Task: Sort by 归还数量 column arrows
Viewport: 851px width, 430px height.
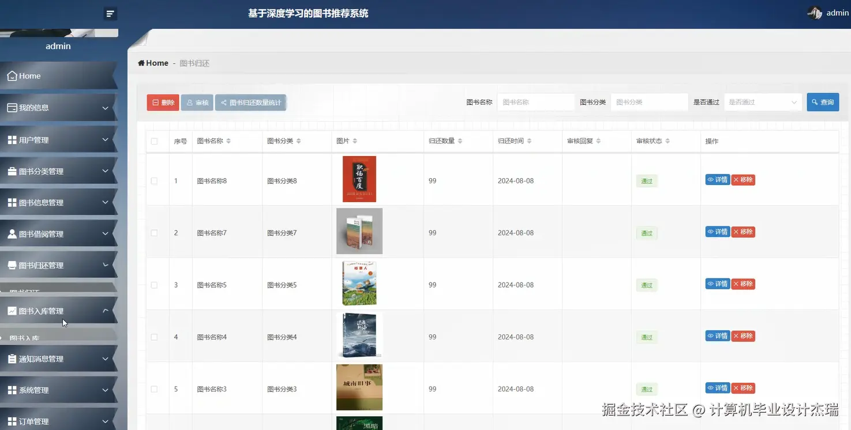Action: tap(460, 141)
